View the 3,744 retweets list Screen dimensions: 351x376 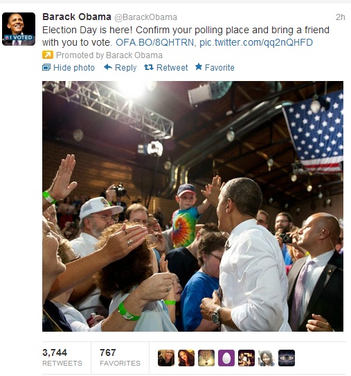click(62, 357)
